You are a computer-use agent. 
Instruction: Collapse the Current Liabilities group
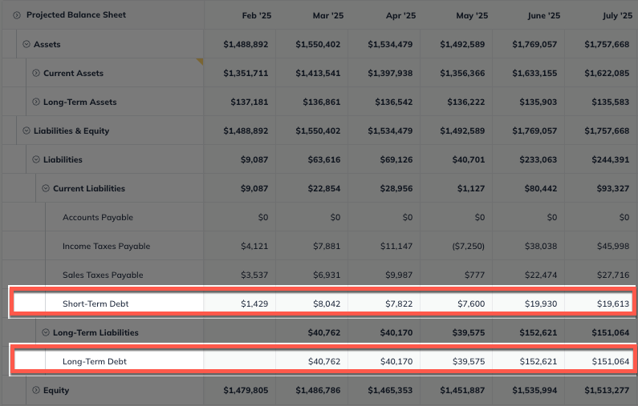coord(46,188)
